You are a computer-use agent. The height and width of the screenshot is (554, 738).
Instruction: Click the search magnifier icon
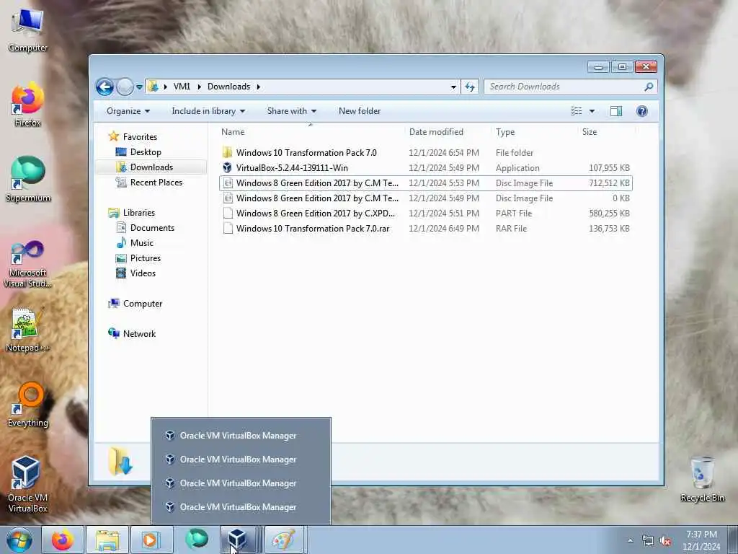tap(649, 87)
